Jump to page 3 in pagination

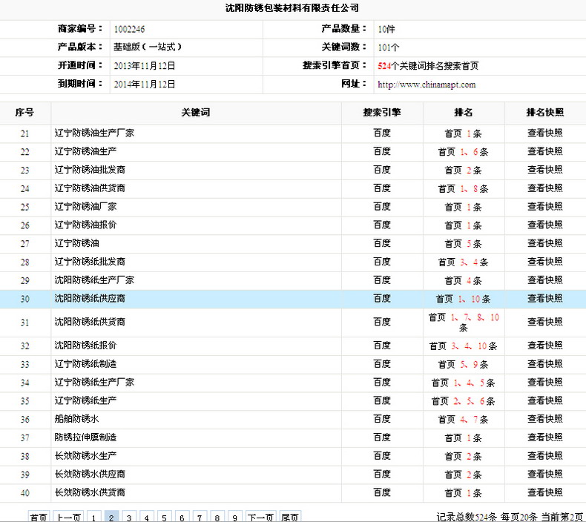[129, 517]
